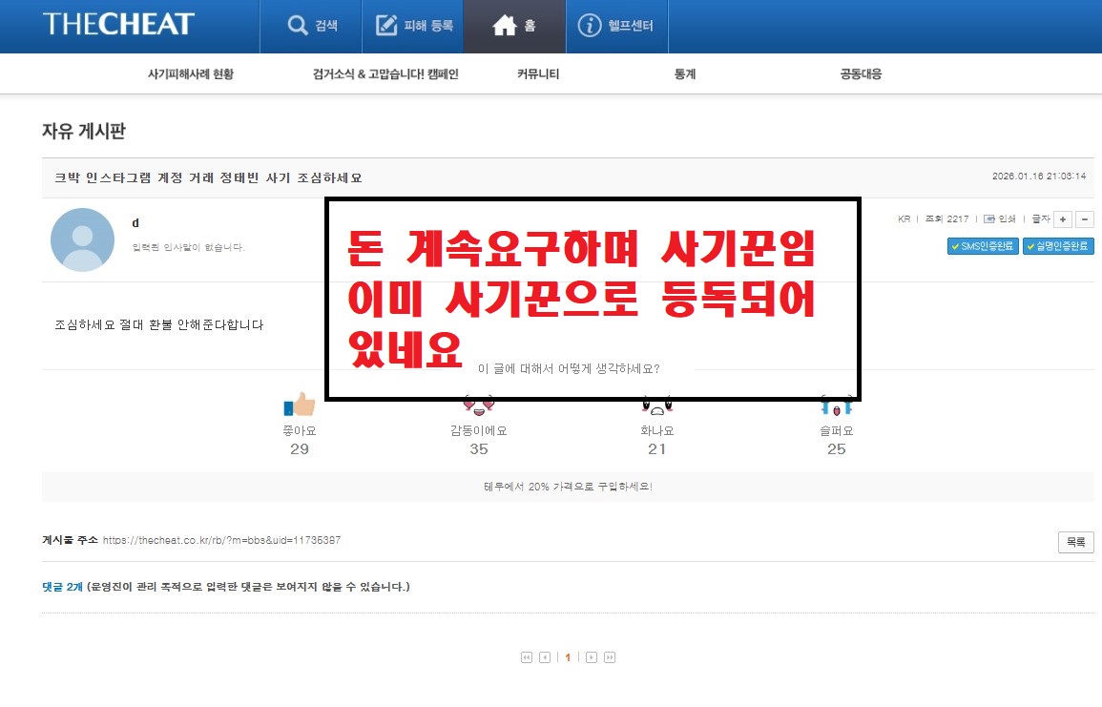Screen dimensions: 1102x707
Task: Click the thumbs-up 좋아요 reaction icon
Action: pyautogui.click(x=299, y=406)
